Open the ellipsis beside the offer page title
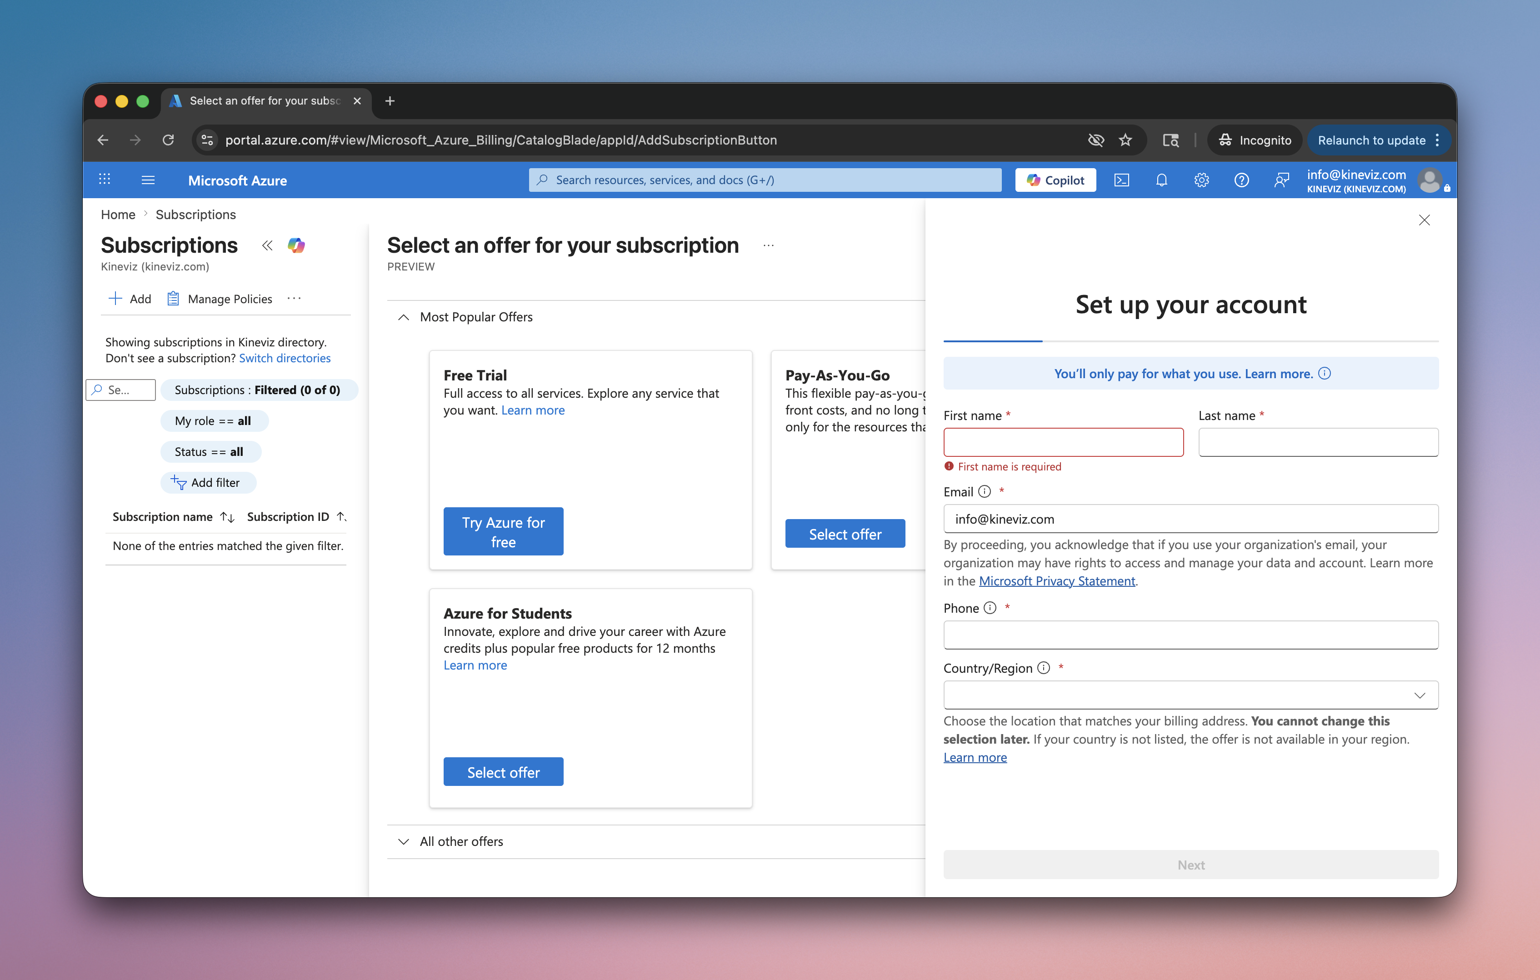The image size is (1540, 980). tap(769, 245)
